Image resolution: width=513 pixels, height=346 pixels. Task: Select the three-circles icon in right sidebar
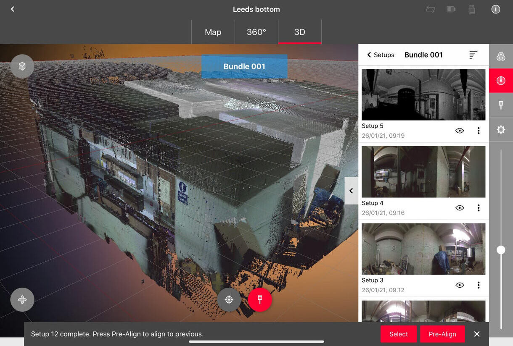click(500, 56)
